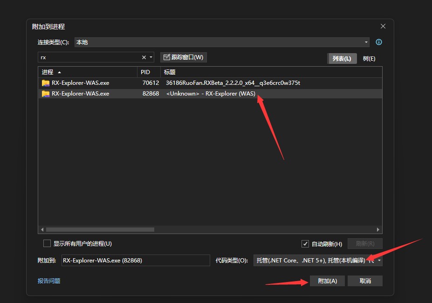
Task: Click the Track Window (跟踪窗口) button
Action: (x=184, y=57)
